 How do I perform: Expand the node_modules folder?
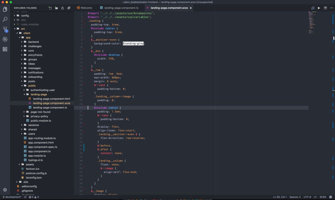(x=15, y=24)
